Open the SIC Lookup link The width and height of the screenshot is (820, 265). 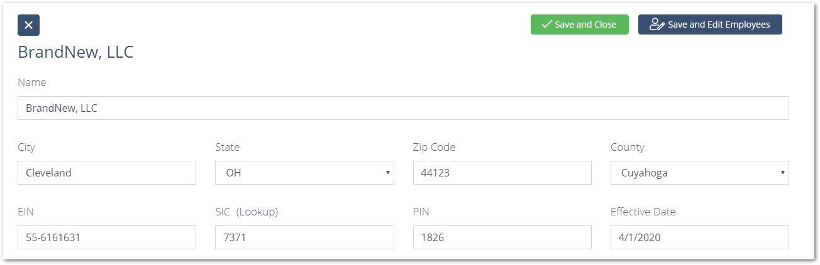(257, 212)
